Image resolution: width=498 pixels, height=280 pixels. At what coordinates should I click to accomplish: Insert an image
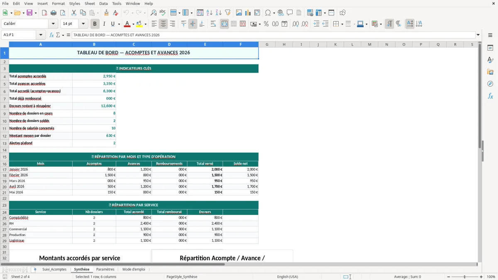239,13
